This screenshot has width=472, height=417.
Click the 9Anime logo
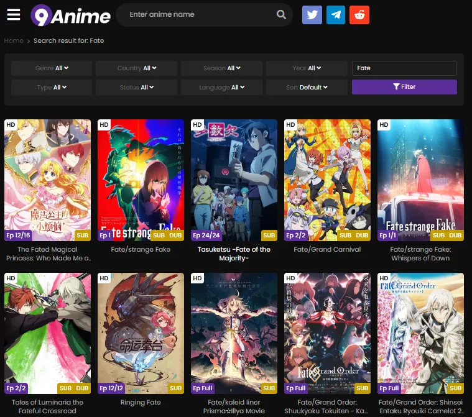[x=70, y=15]
